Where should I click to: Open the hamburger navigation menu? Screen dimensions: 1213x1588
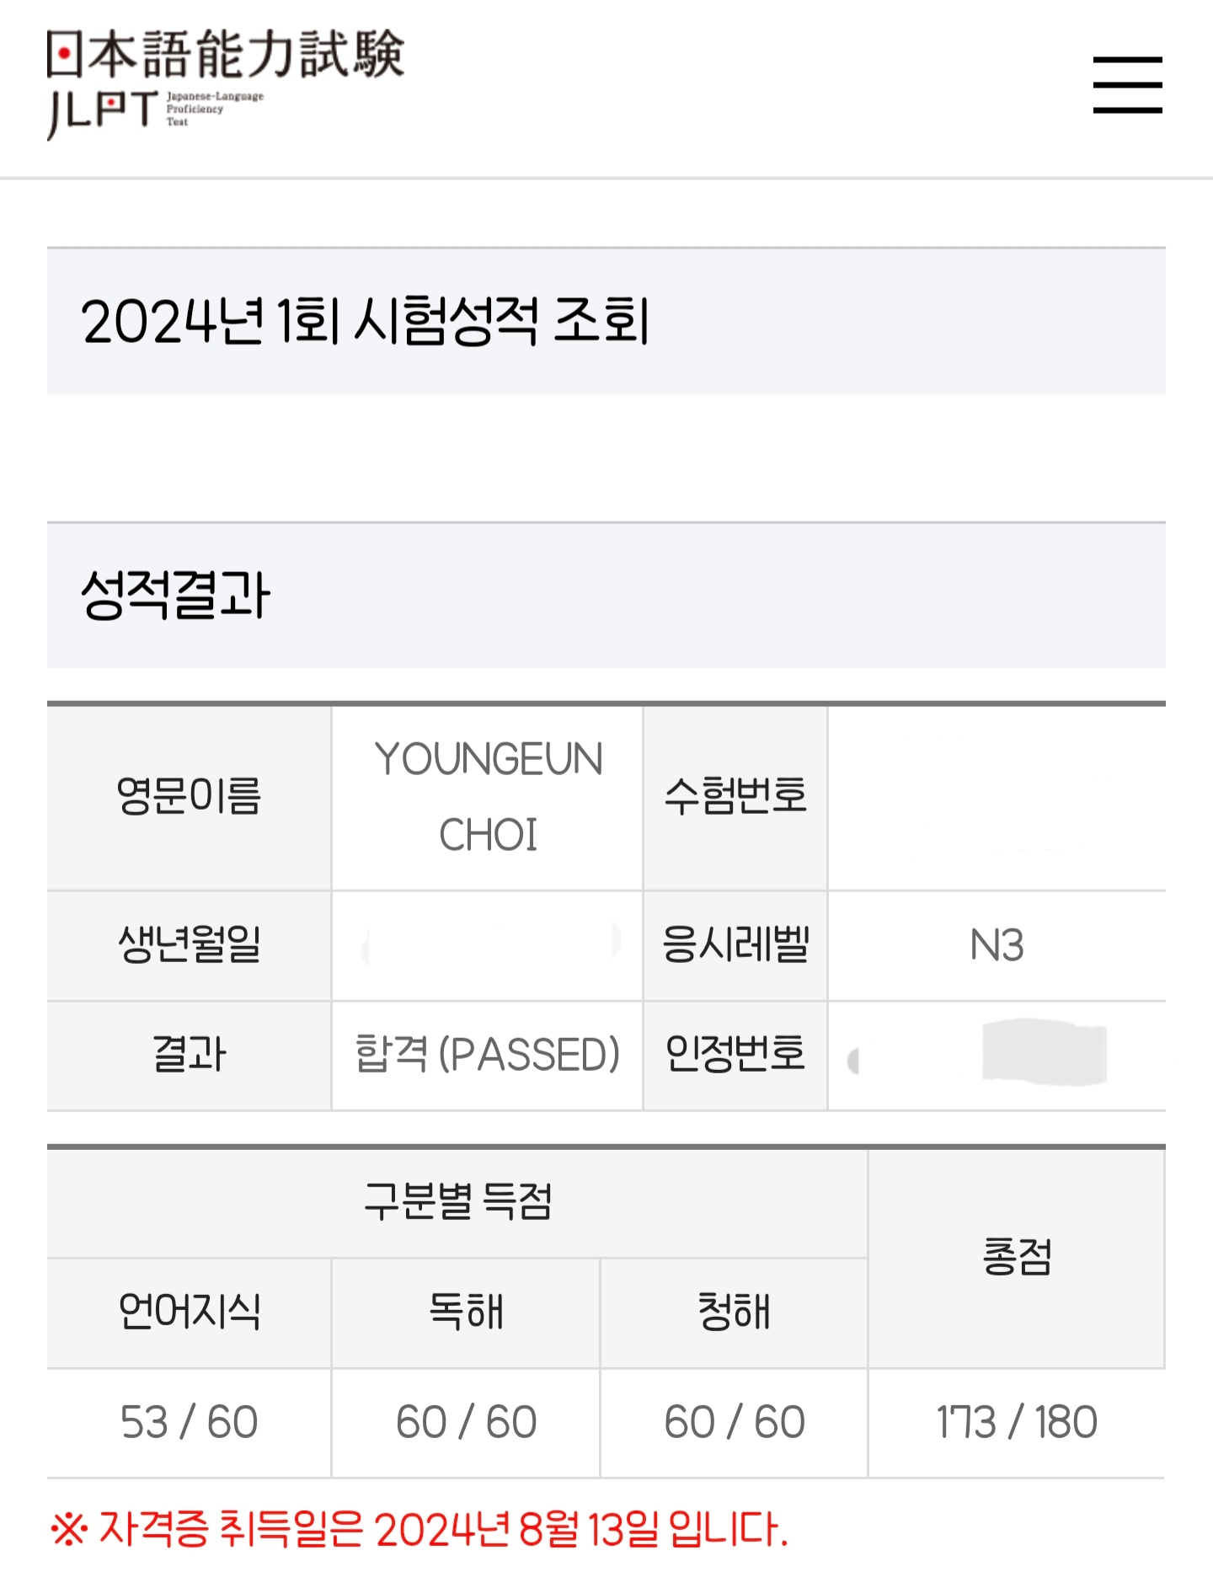(1129, 84)
